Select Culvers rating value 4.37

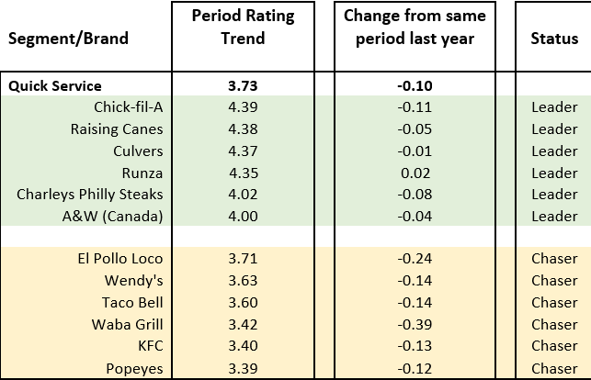tap(244, 151)
